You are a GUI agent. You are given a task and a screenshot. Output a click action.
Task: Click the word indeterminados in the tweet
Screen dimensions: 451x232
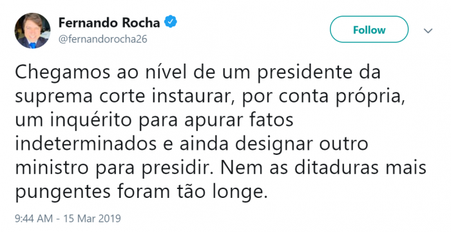tap(86, 144)
